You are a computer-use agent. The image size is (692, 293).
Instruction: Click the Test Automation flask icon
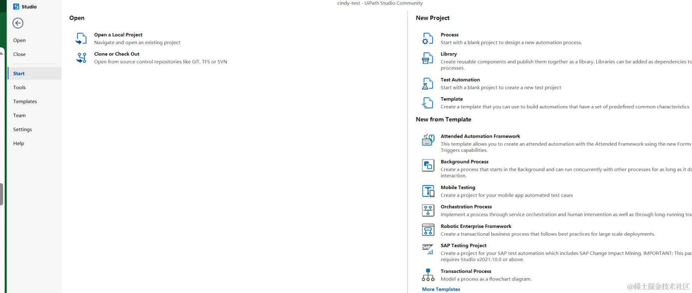tap(428, 83)
